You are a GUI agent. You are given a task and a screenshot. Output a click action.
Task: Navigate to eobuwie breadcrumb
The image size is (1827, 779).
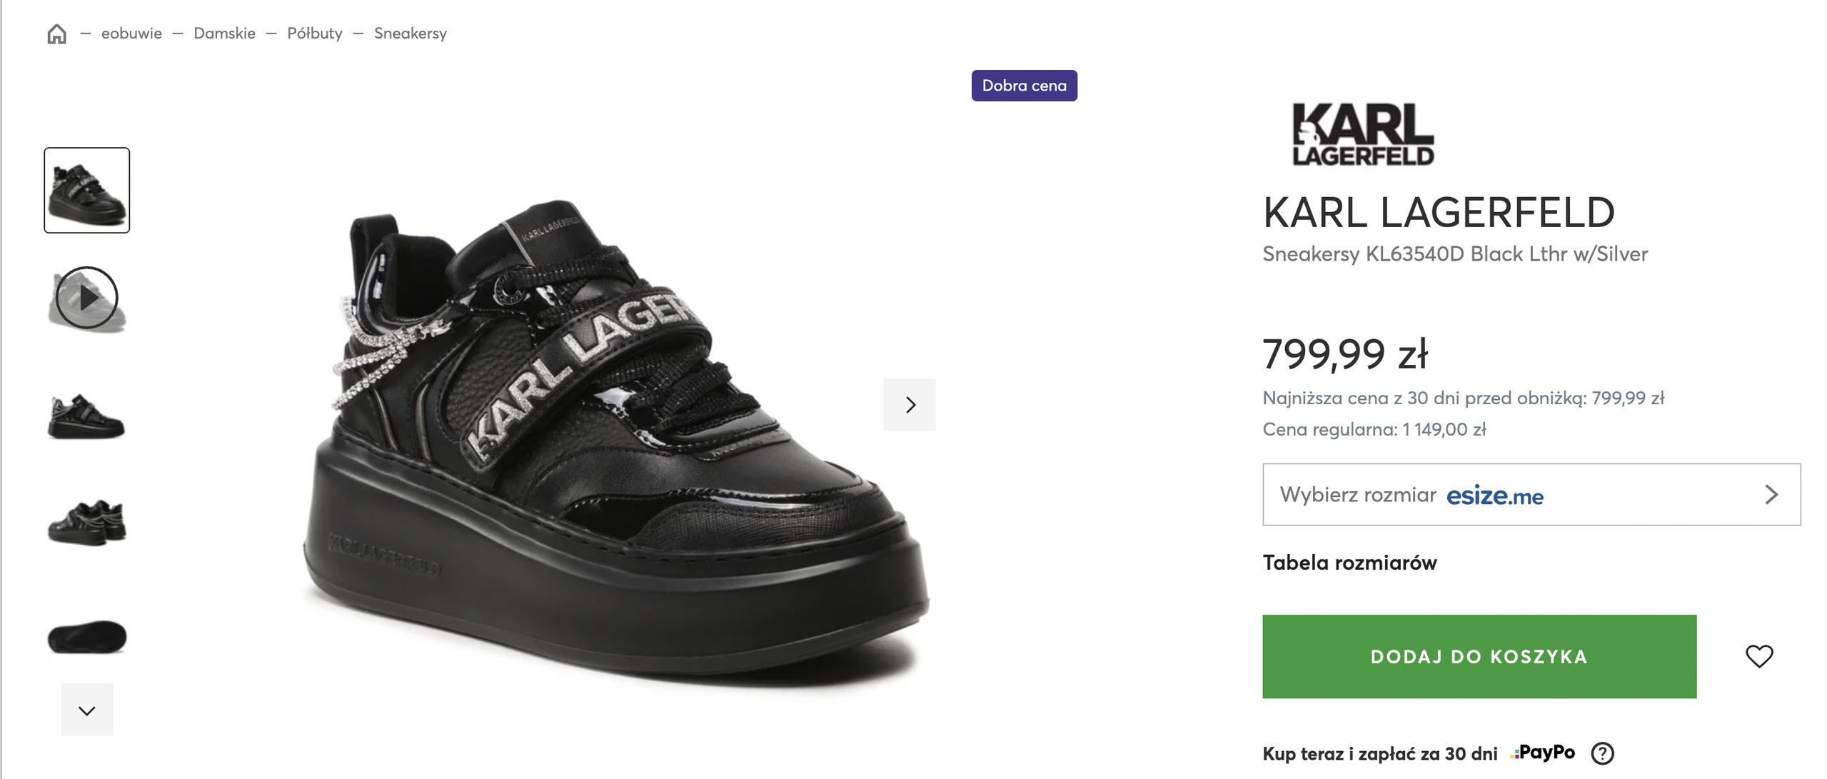pyautogui.click(x=131, y=34)
